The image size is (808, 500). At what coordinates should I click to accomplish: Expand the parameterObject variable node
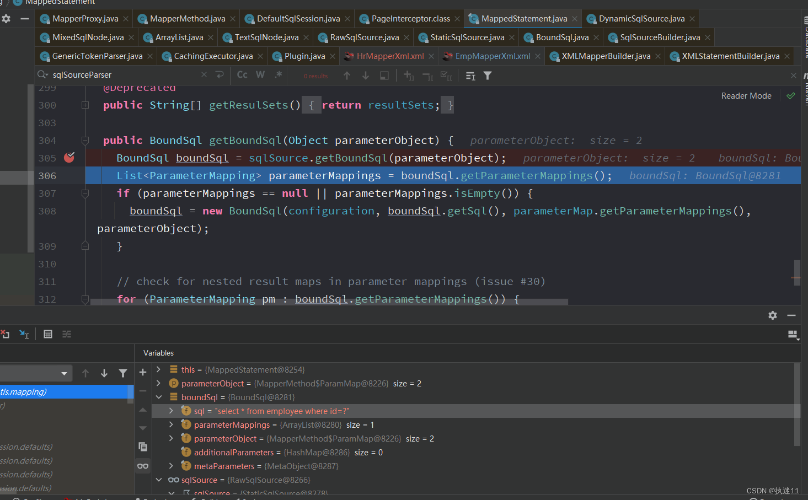point(159,383)
